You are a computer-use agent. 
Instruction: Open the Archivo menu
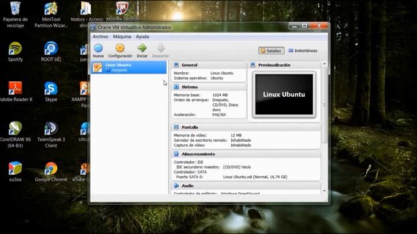[x=100, y=36]
